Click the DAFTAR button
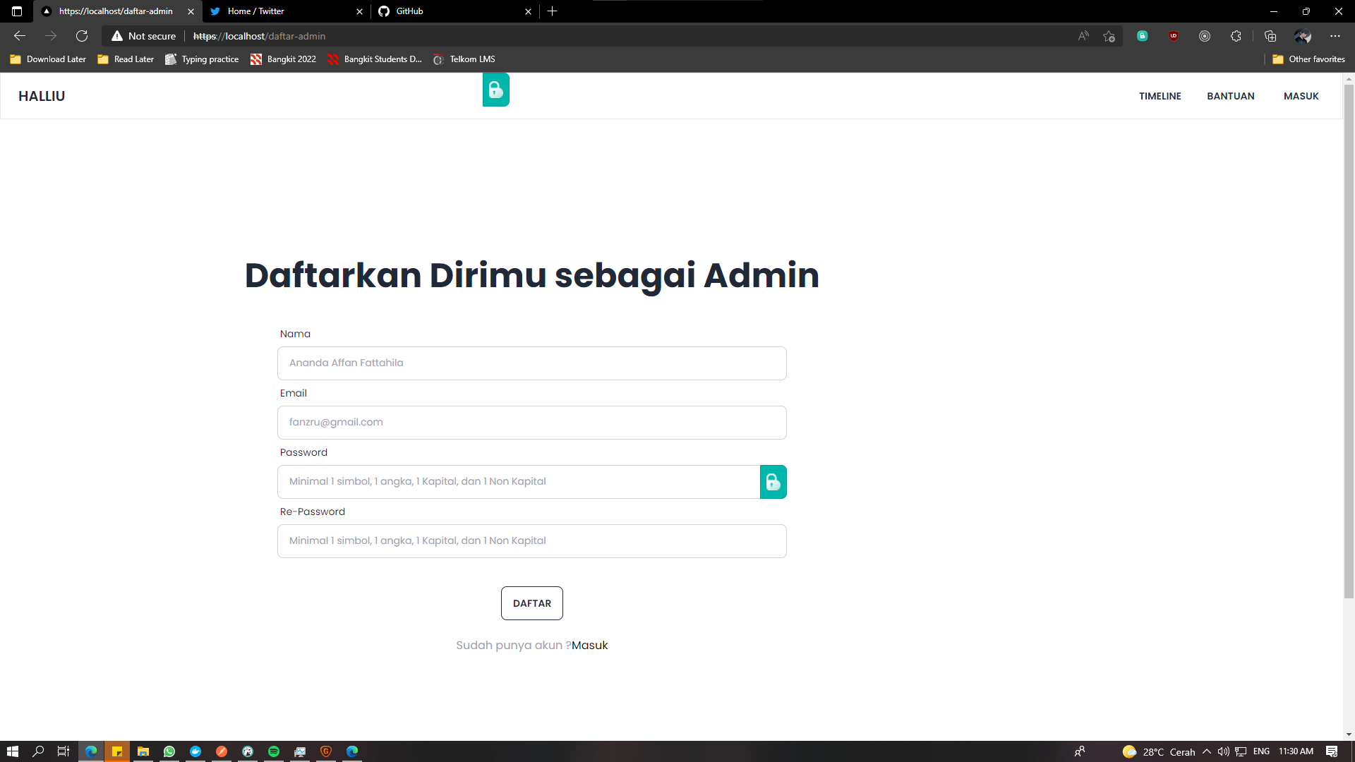The height and width of the screenshot is (762, 1355). (531, 603)
